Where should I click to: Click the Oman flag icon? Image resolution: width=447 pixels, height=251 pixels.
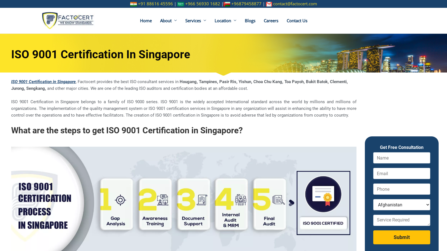click(227, 4)
